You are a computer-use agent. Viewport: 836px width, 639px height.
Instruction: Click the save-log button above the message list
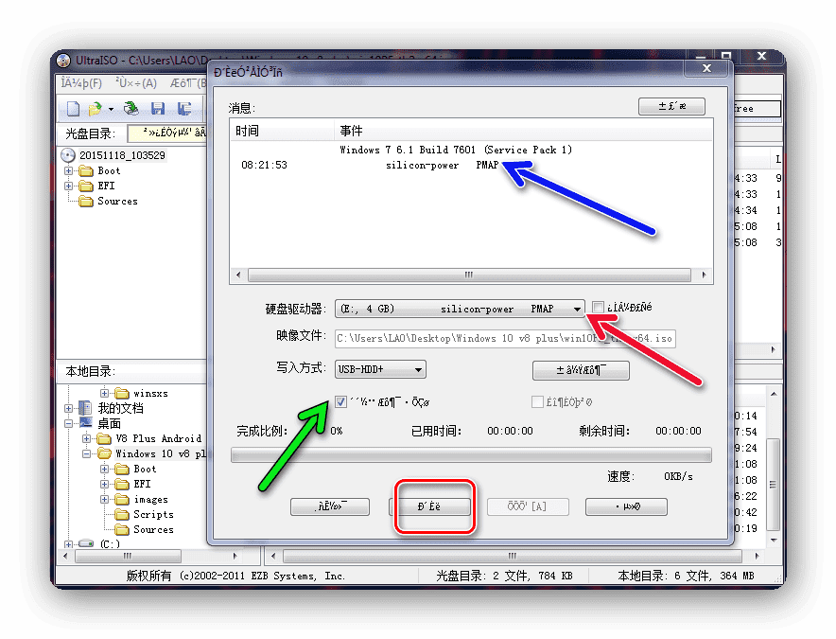coord(671,106)
